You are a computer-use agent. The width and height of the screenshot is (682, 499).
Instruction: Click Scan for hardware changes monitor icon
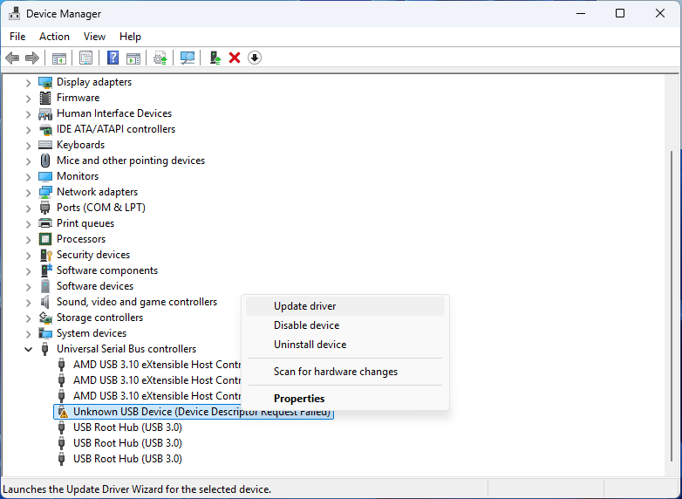coord(188,58)
